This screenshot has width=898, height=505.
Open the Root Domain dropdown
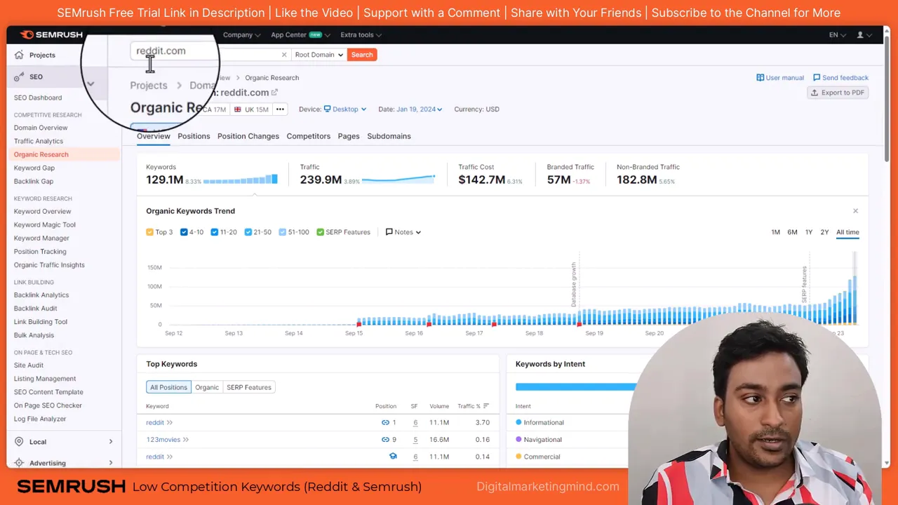[319, 54]
